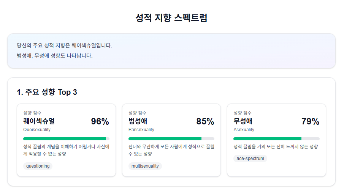Click the 퀘이섹슈얼 card title
The height and width of the screenshot is (190, 344).
[39, 121]
